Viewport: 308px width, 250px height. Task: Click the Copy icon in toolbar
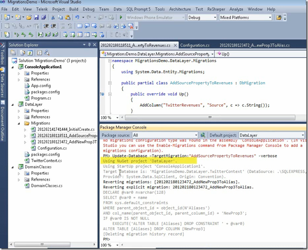point(60,17)
